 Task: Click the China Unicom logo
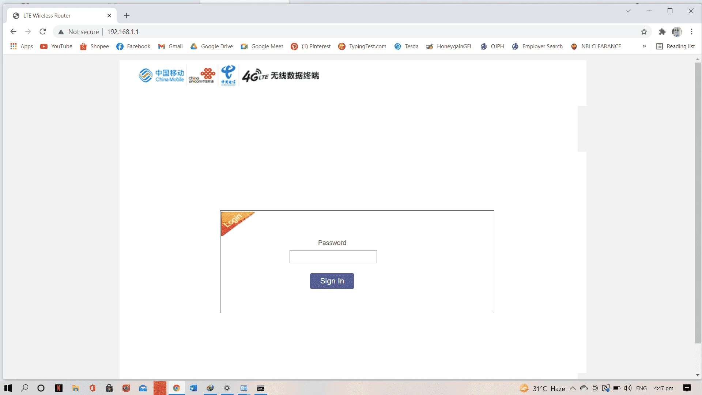pyautogui.click(x=202, y=75)
